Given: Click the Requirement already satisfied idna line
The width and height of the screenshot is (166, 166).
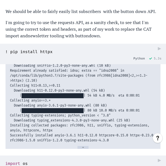Looking at the screenshot, I should [x=79, y=76].
